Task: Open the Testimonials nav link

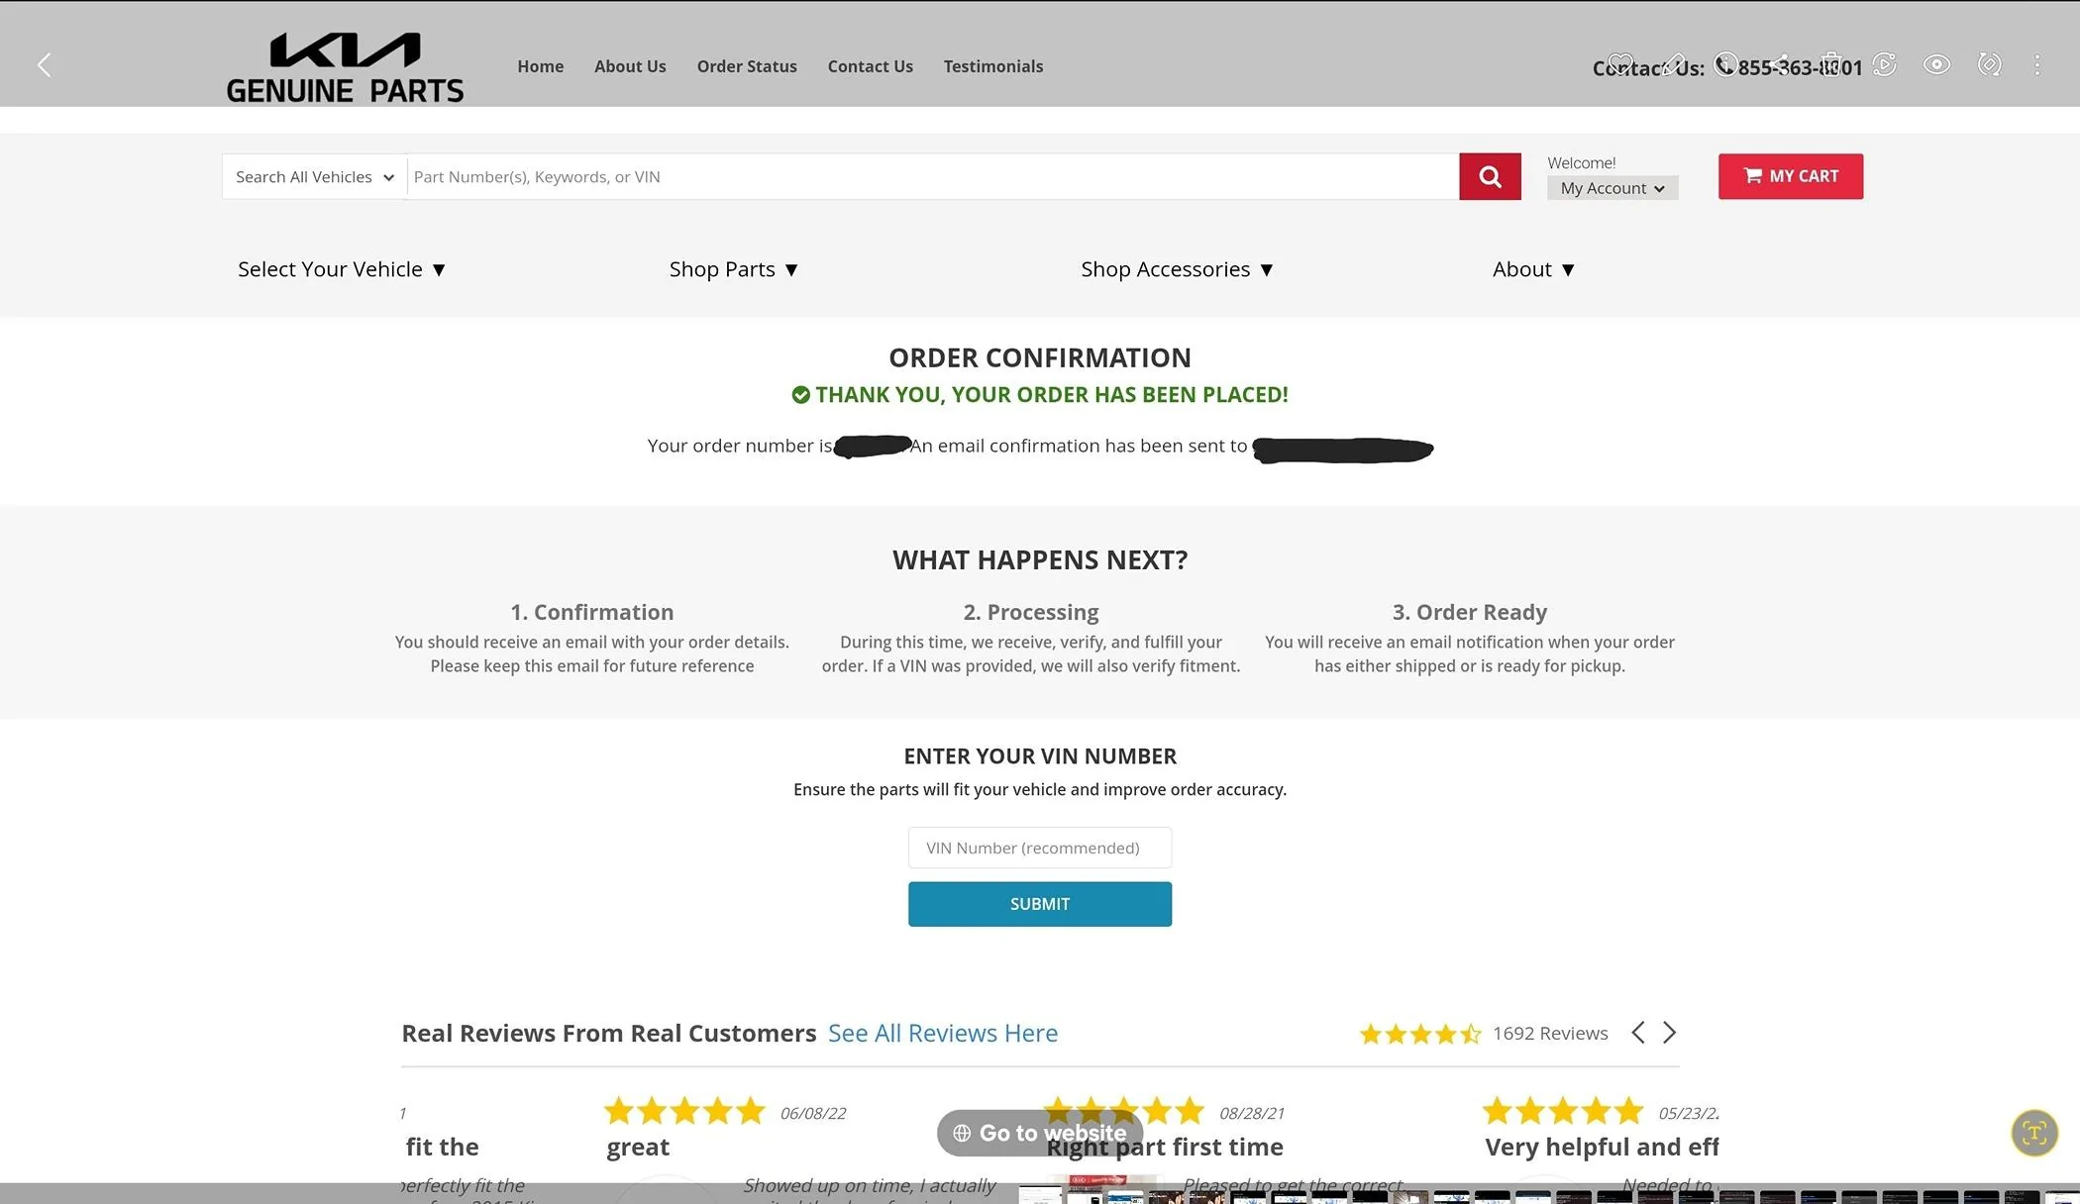Action: (x=992, y=66)
